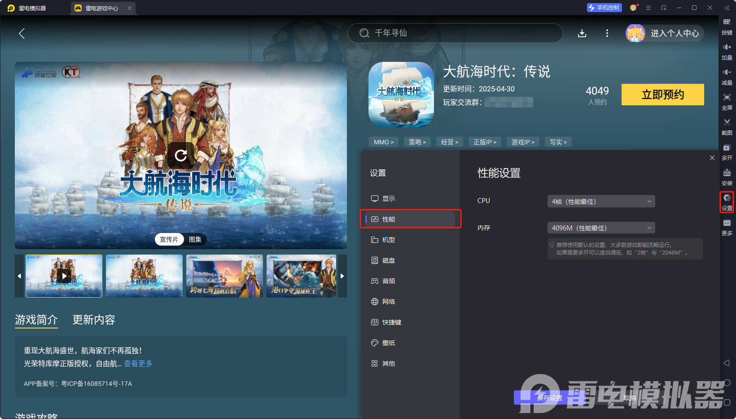
Task: Open the three-dot more options menu
Action: tap(607, 33)
